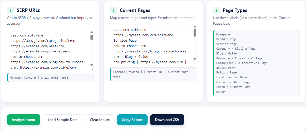The height and width of the screenshot is (131, 306).
Task: Click the 'Blog / Guide' label in Page Types
Action: coord(226,53)
